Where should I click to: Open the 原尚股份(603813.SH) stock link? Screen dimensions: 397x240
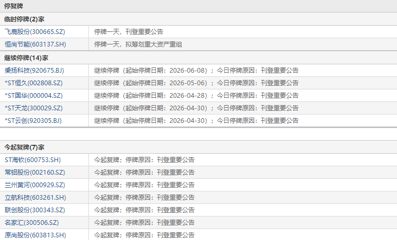[35, 235]
